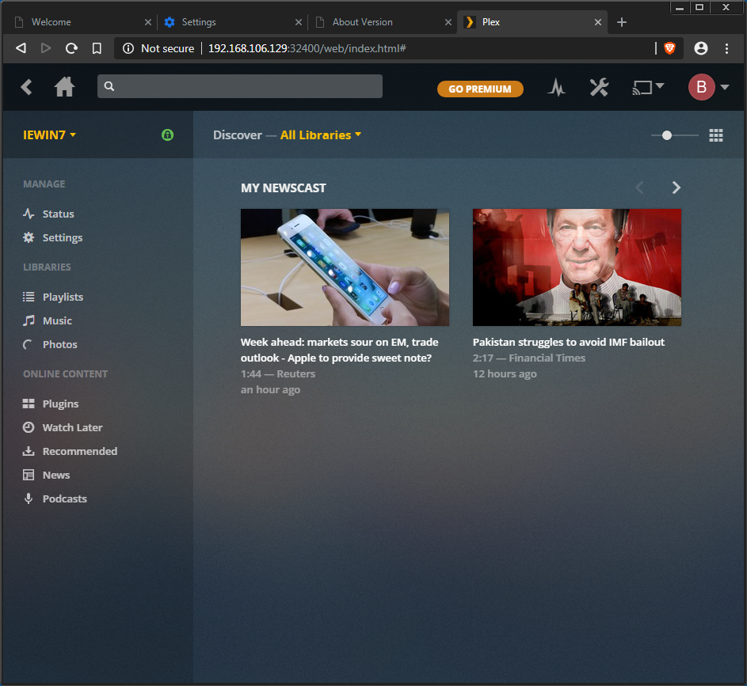
Task: Open a new browser tab
Action: click(622, 22)
